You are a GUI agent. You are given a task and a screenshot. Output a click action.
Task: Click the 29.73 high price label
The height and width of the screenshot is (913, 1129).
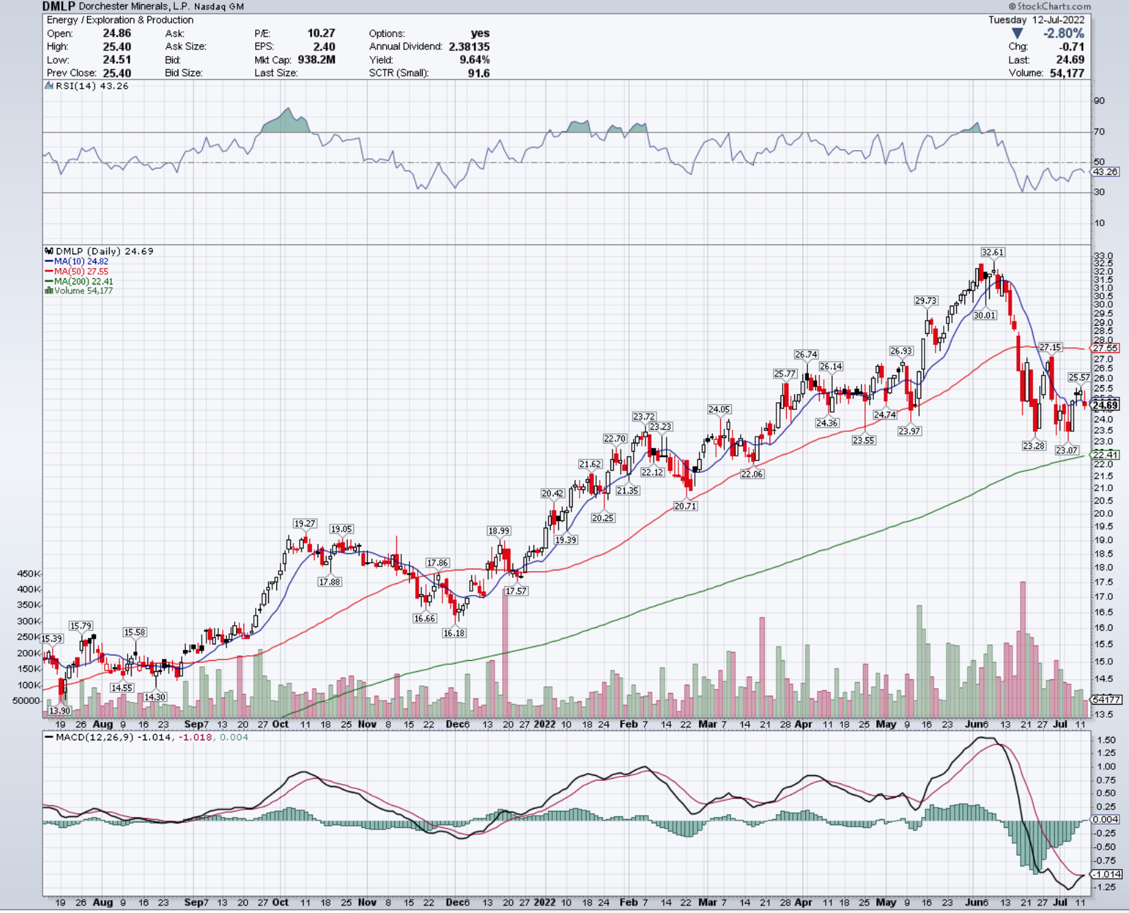point(925,300)
